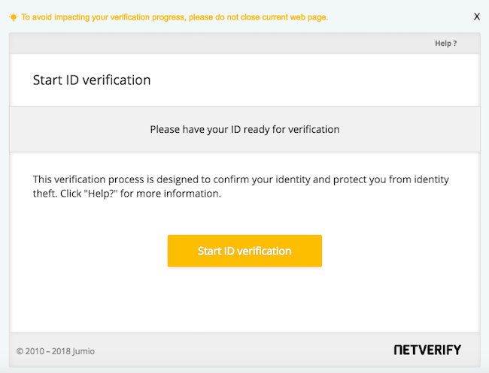Image resolution: width=489 pixels, height=373 pixels.
Task: Click the "Start ID verification" page heading
Action: click(92, 80)
